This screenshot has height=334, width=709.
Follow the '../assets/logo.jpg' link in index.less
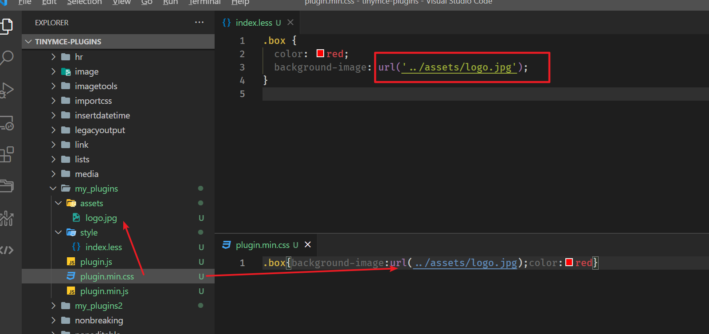(x=459, y=67)
